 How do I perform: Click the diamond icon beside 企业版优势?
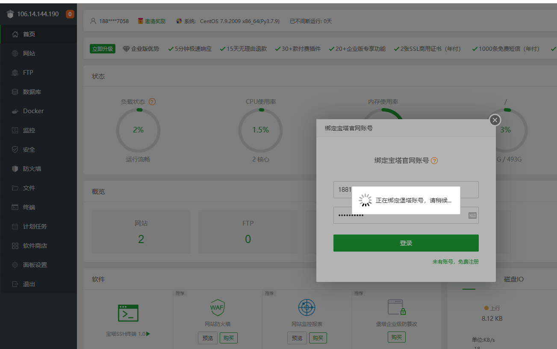coord(126,49)
